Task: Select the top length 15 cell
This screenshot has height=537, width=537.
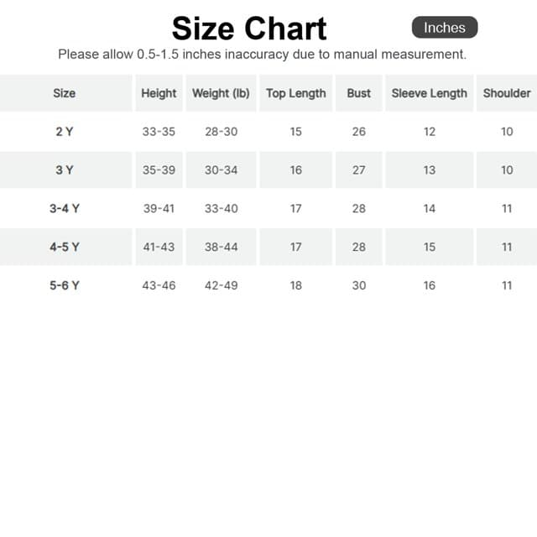Action: click(295, 132)
